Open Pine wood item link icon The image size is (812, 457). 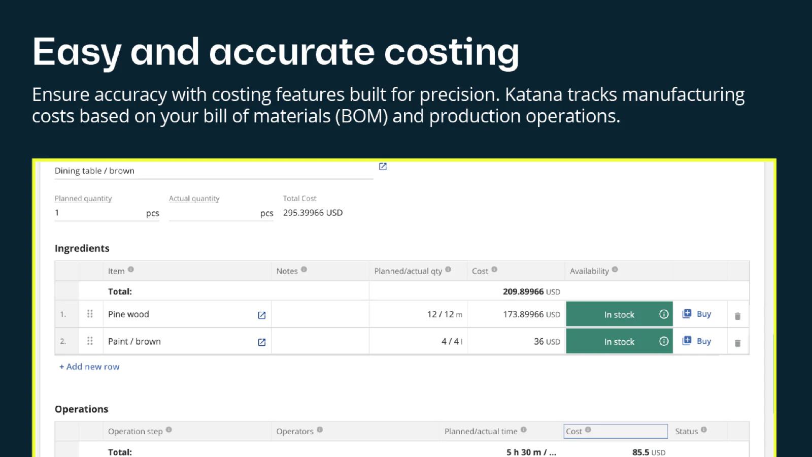[x=262, y=315]
